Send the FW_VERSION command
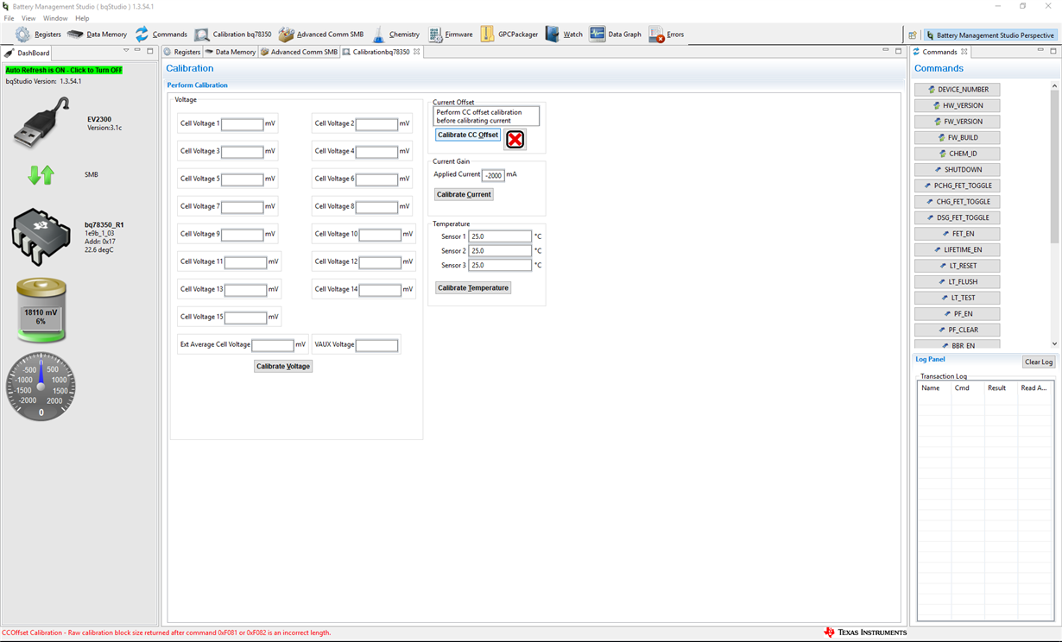 pos(958,122)
